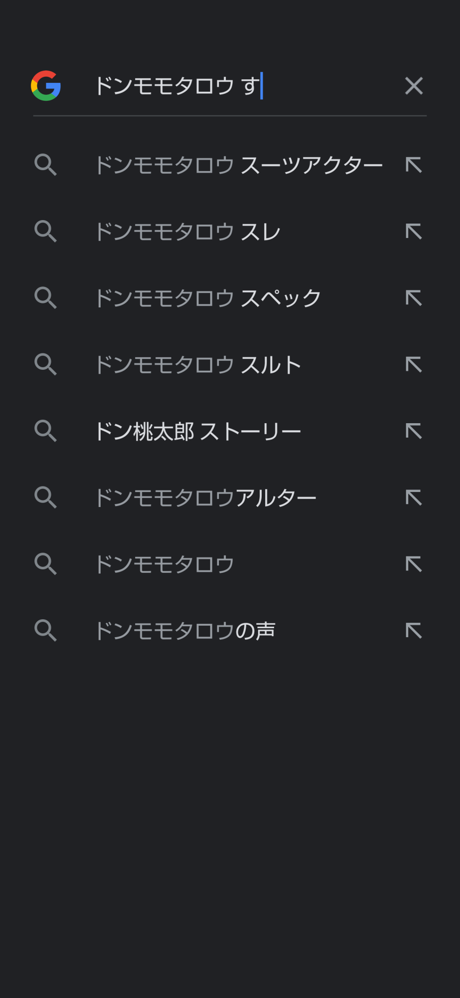Tap the Google logo icon
Image resolution: width=460 pixels, height=998 pixels.
click(46, 86)
